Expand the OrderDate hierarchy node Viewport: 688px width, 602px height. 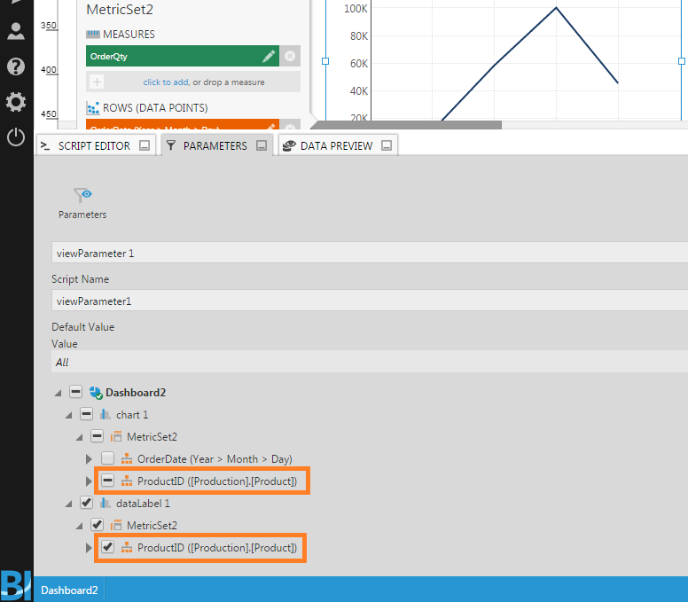click(89, 458)
